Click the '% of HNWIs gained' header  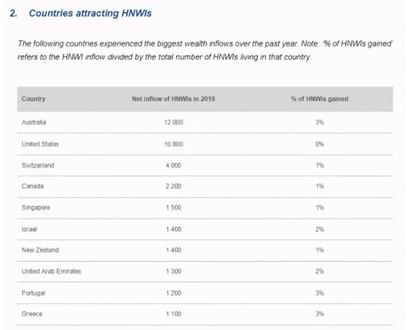tap(320, 99)
